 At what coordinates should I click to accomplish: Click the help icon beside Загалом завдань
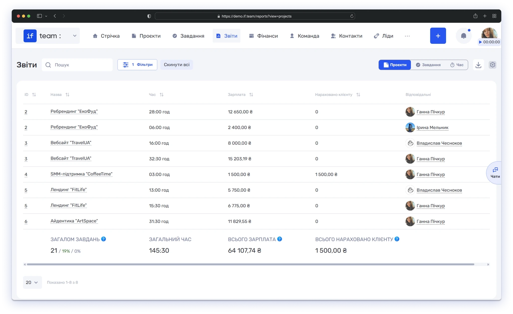[103, 239]
